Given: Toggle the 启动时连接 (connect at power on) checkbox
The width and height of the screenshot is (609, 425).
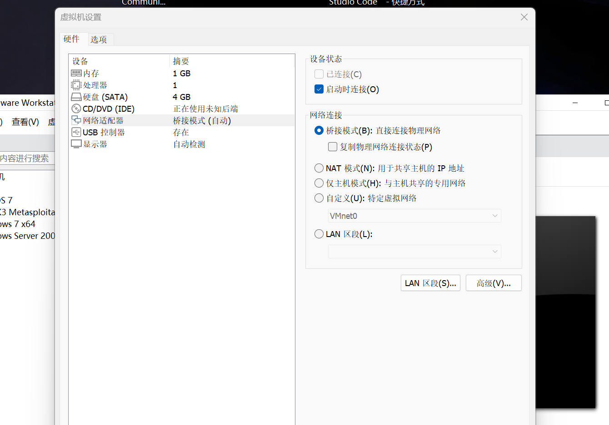Looking at the screenshot, I should (x=319, y=89).
